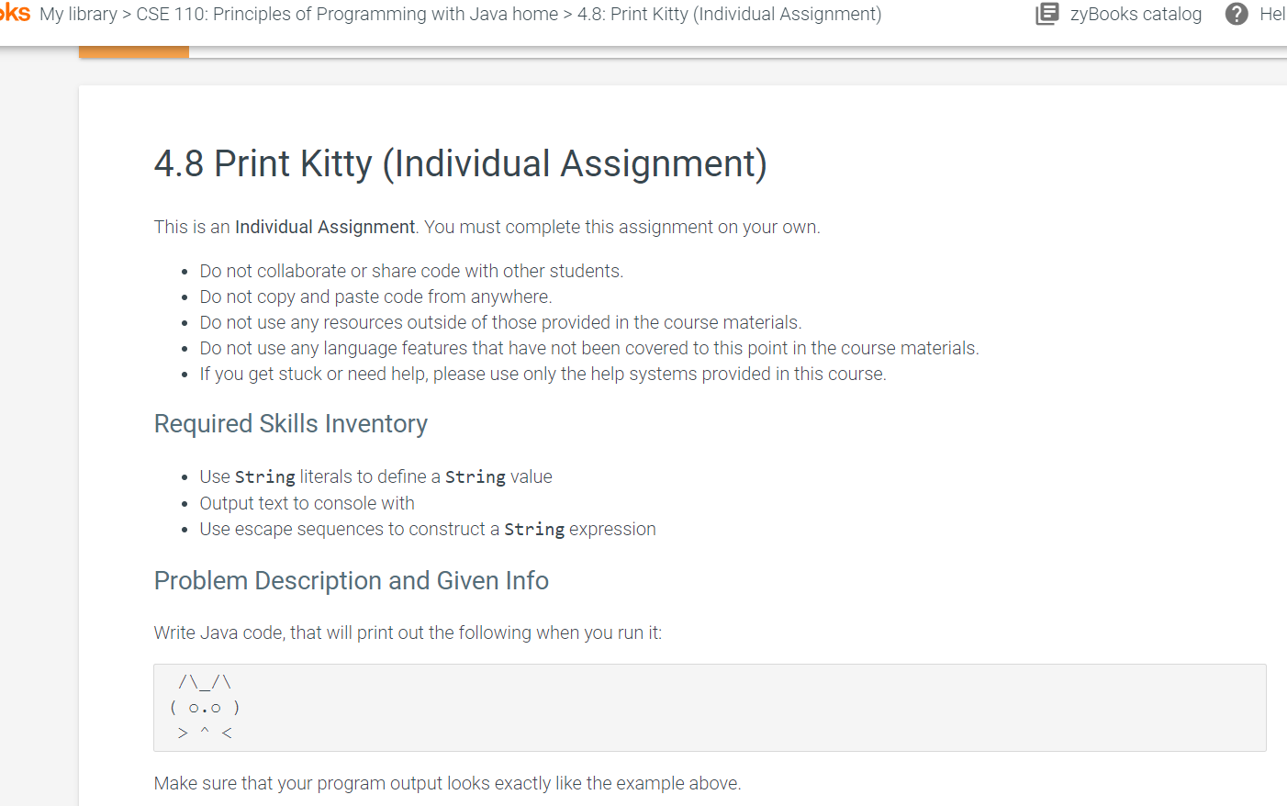Click the zyBooks catalog book icon

[1046, 14]
